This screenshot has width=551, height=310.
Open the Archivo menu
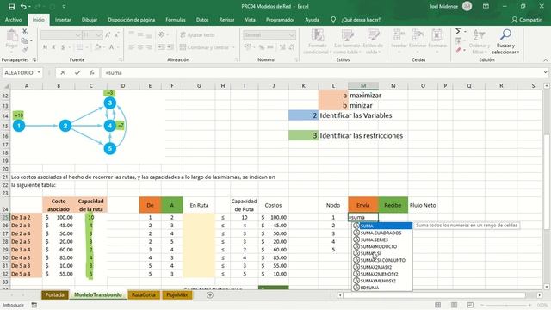pos(14,20)
